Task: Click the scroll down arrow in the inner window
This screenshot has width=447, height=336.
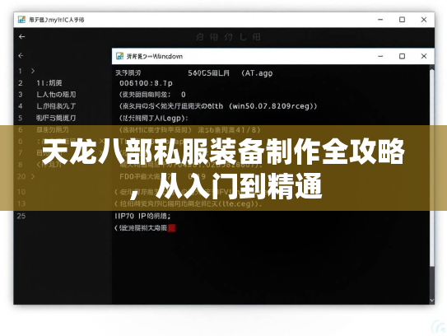Action: click(x=432, y=300)
